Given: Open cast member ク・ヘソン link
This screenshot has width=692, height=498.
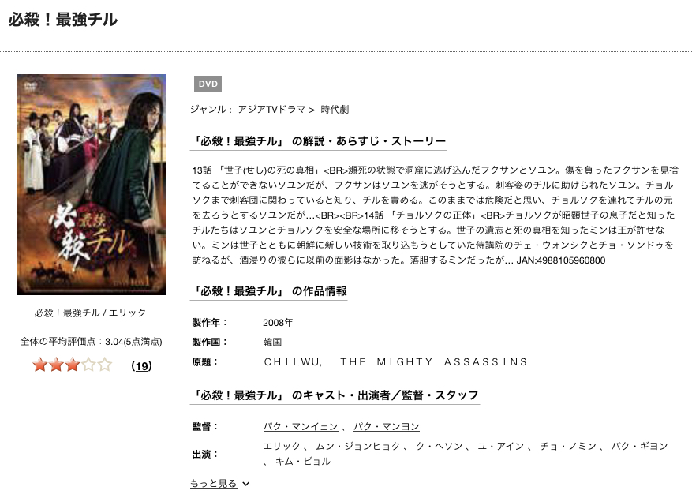Looking at the screenshot, I should (x=440, y=447).
